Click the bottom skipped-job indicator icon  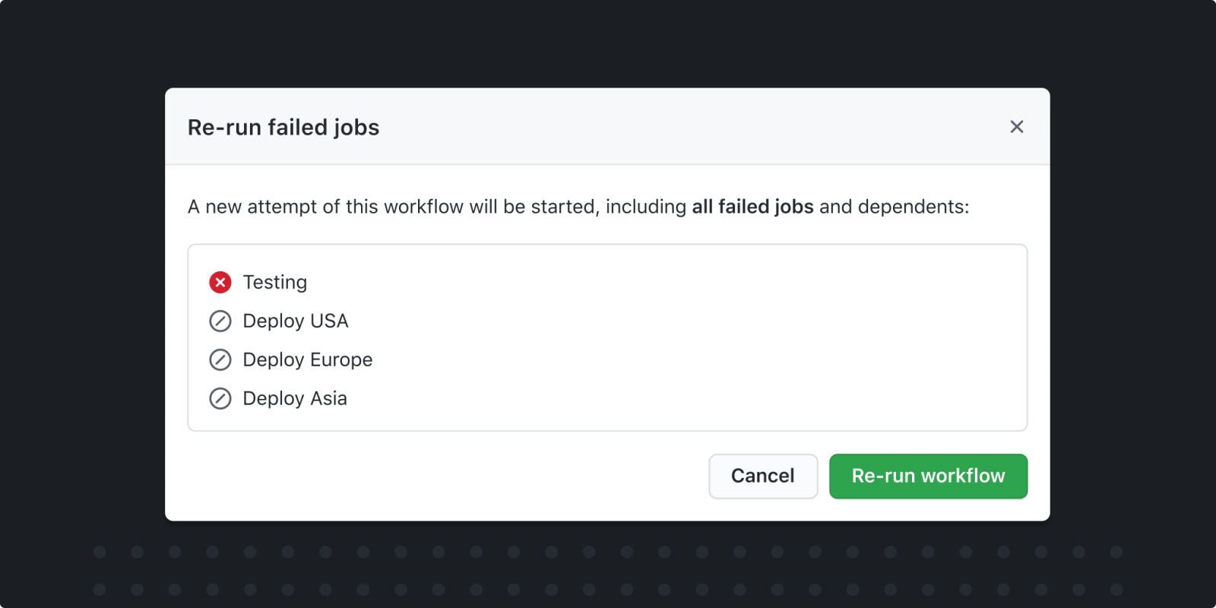click(220, 398)
